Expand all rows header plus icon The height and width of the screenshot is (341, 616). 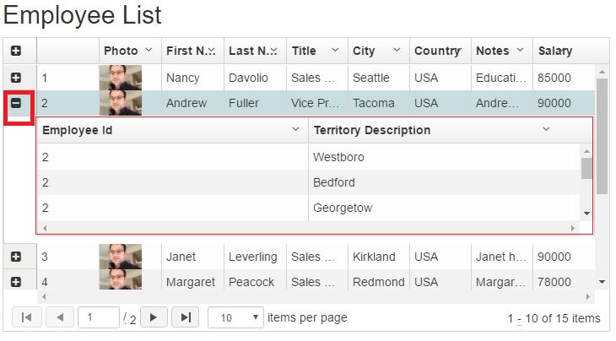(x=16, y=51)
